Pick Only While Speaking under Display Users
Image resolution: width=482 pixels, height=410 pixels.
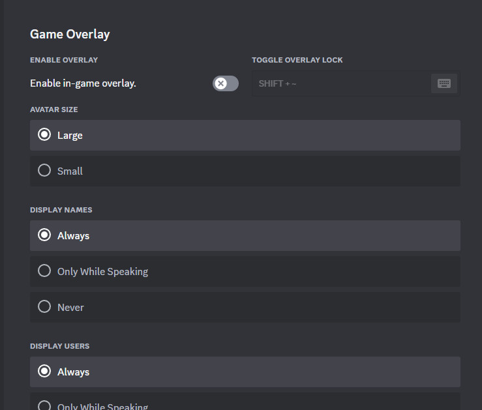245,402
